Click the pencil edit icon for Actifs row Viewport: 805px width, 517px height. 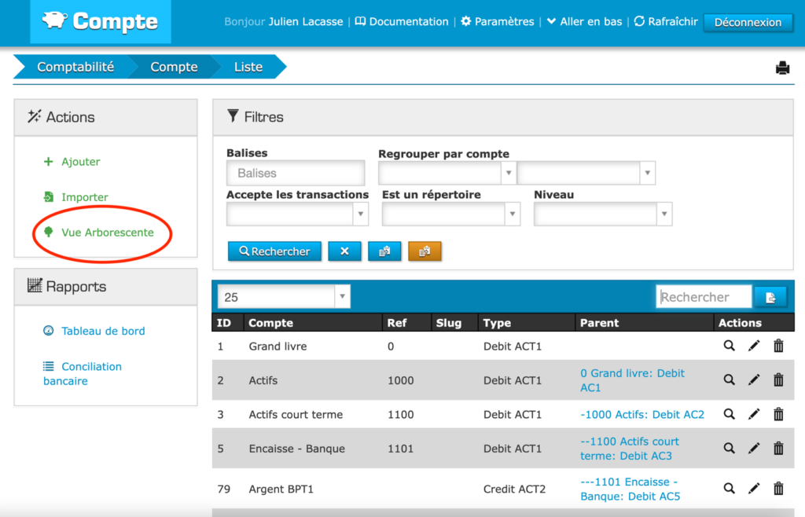coord(753,380)
